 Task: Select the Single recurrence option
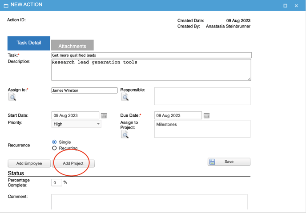point(54,142)
